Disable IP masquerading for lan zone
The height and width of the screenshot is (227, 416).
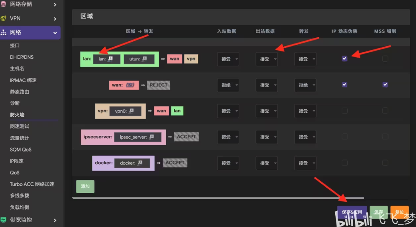click(x=344, y=58)
